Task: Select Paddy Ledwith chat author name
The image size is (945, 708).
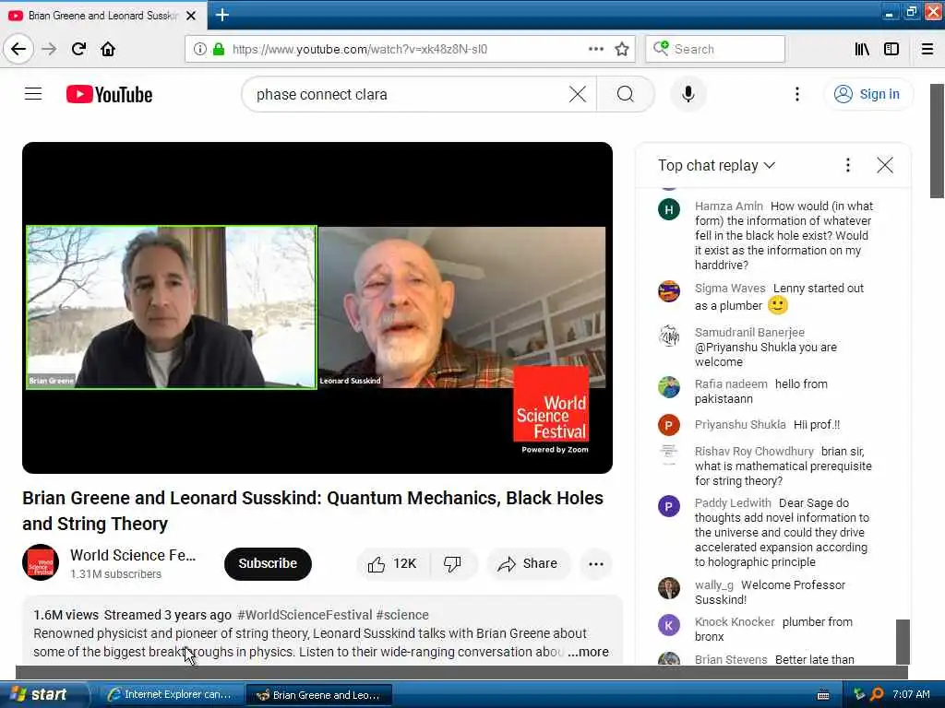Action: point(732,502)
